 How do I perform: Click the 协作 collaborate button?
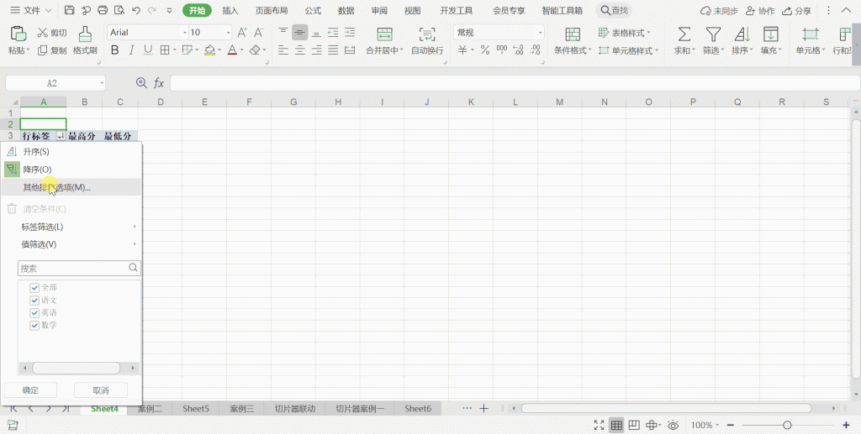(760, 10)
